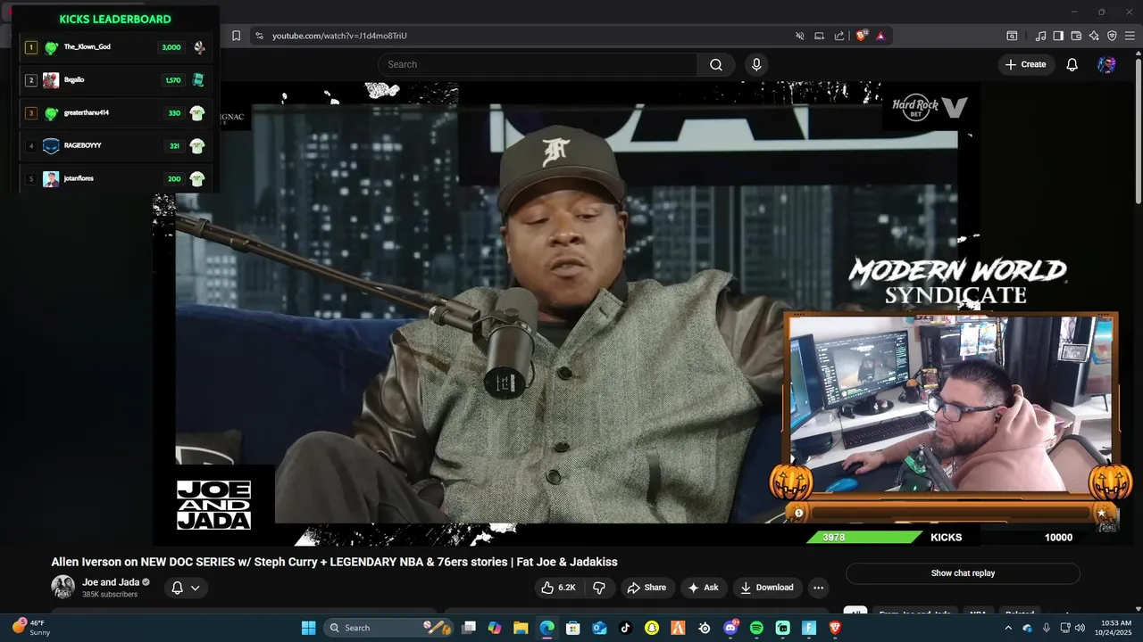Dislike the video with thumbs-down
Viewport: 1143px width, 642px height.
click(599, 588)
